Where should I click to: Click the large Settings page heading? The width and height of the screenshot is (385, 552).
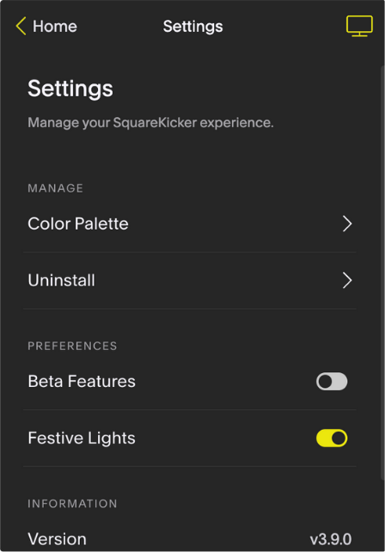(x=70, y=89)
